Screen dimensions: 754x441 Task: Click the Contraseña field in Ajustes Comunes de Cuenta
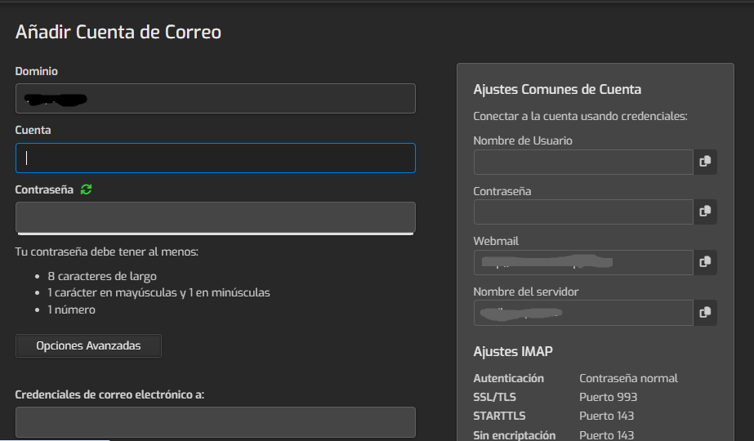(582, 212)
